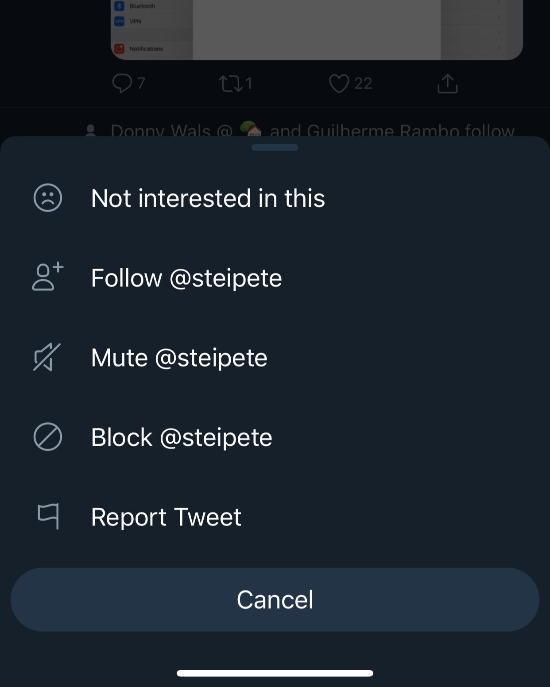The width and height of the screenshot is (550, 687).
Task: Tap the sheet grabber handle at top
Action: click(x=275, y=147)
